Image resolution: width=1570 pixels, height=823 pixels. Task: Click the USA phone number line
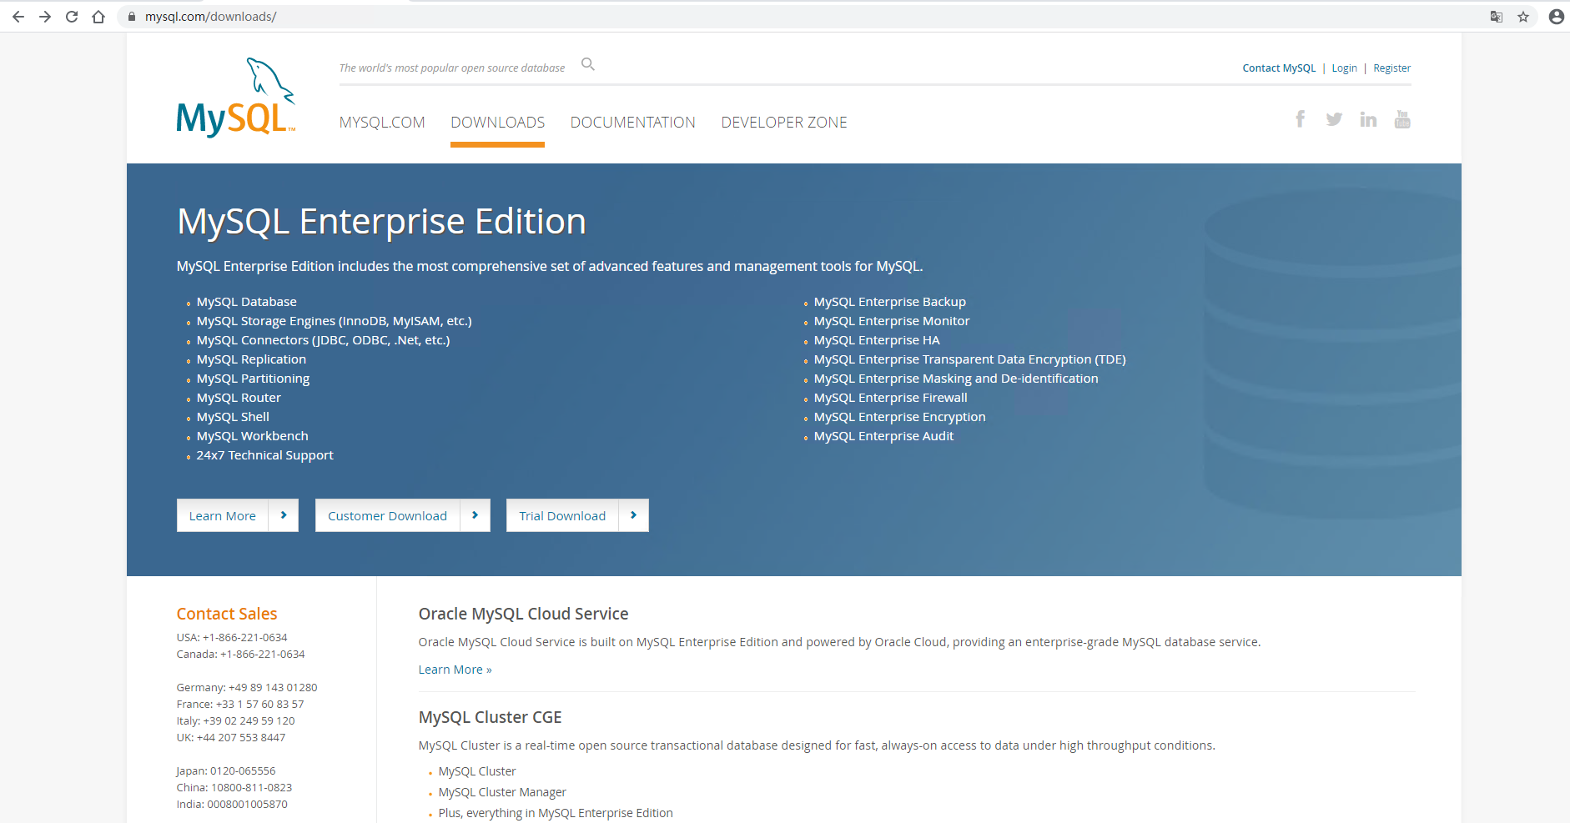(232, 638)
